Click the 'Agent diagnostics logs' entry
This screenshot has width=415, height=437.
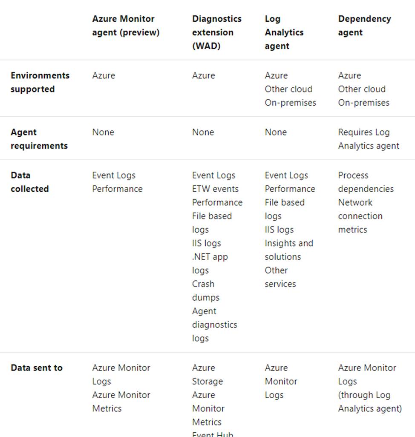click(x=214, y=325)
